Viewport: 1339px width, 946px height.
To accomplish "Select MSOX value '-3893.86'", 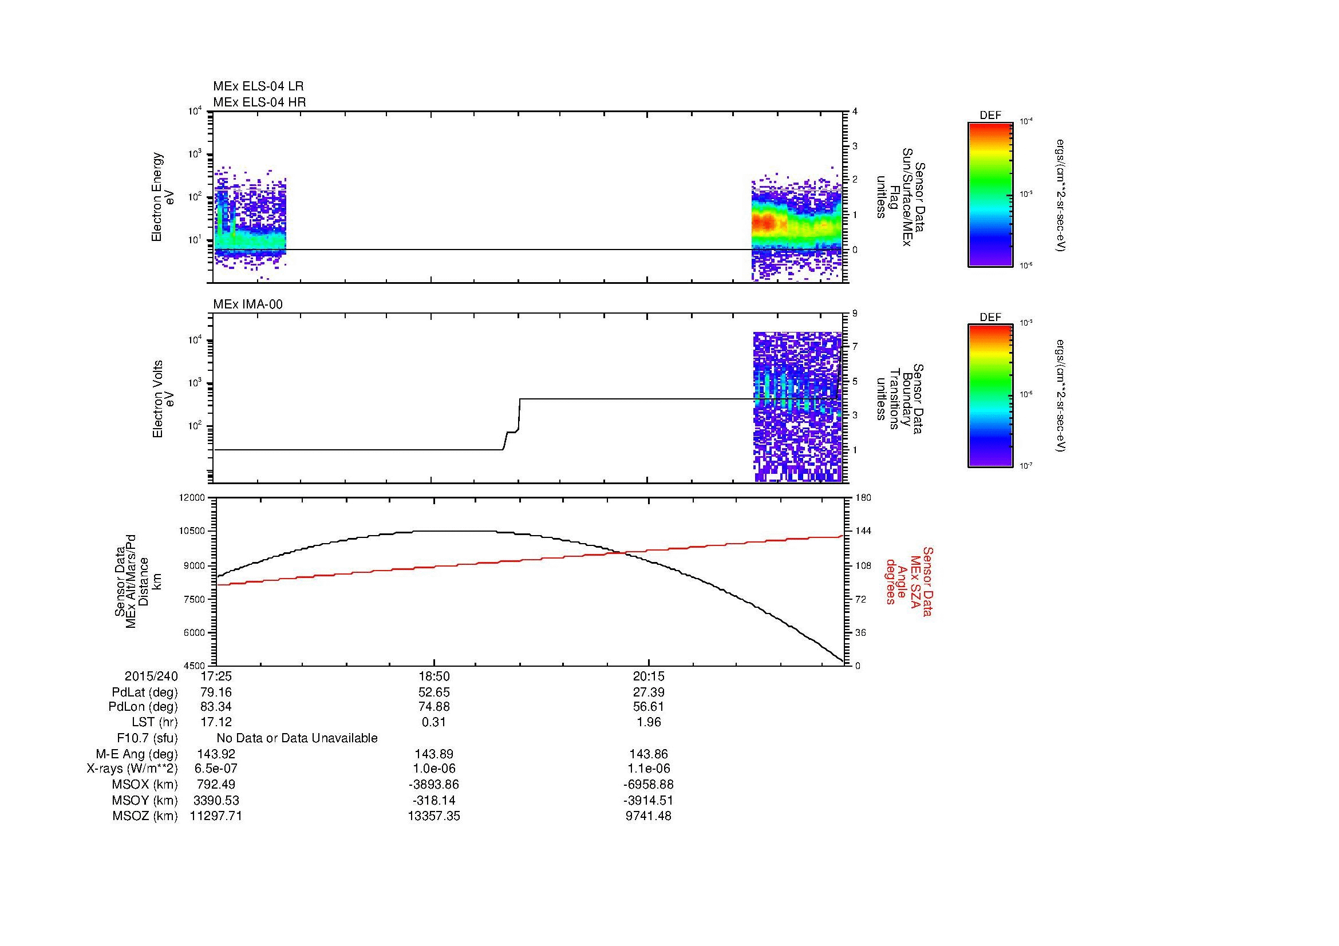I will coord(434,785).
